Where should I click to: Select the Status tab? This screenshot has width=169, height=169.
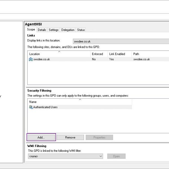(x=81, y=30)
